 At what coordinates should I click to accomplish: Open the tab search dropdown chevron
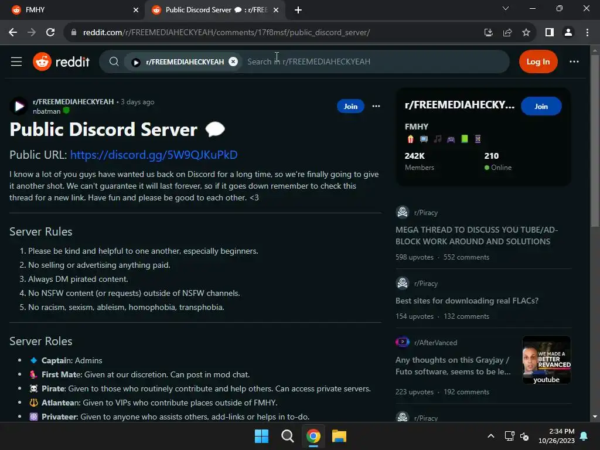pyautogui.click(x=506, y=8)
